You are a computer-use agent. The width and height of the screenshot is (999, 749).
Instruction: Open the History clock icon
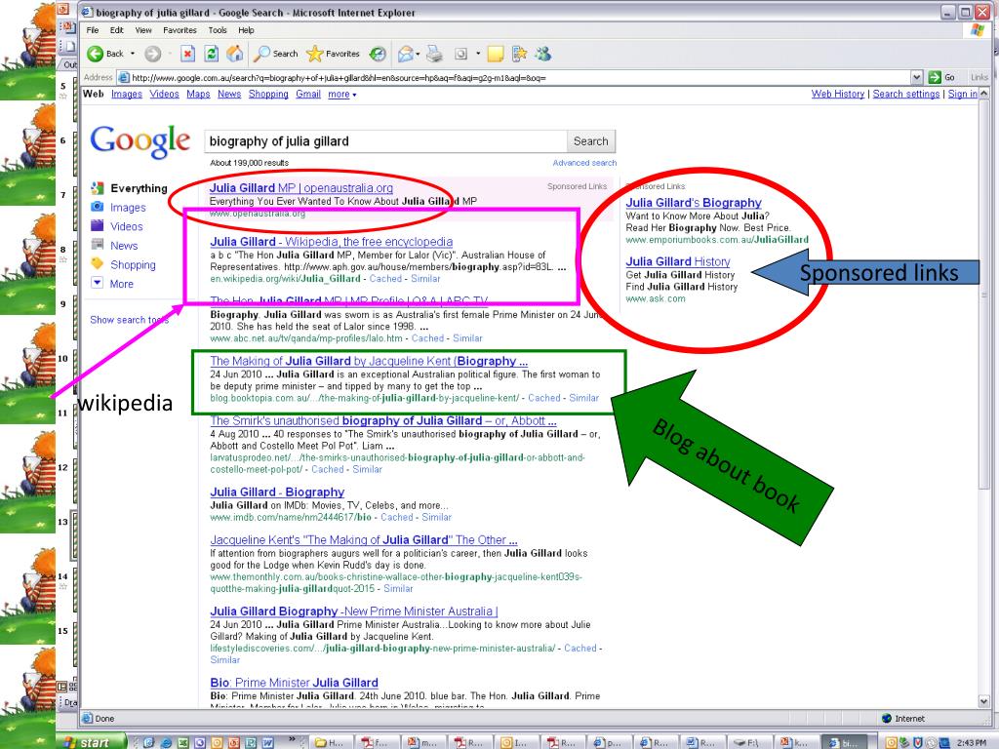pyautogui.click(x=378, y=55)
